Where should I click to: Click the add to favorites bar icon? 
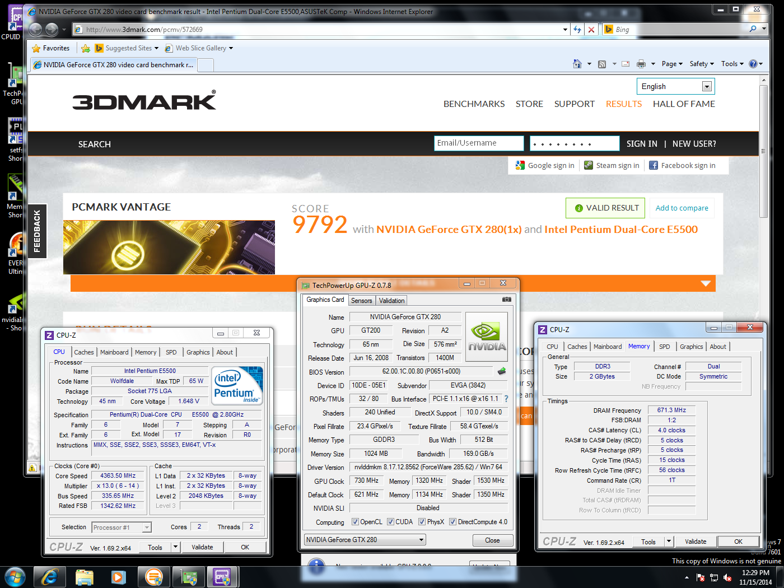click(x=85, y=48)
